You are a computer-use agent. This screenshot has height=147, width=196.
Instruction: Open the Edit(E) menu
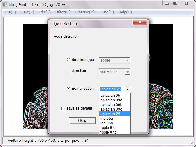click(44, 12)
